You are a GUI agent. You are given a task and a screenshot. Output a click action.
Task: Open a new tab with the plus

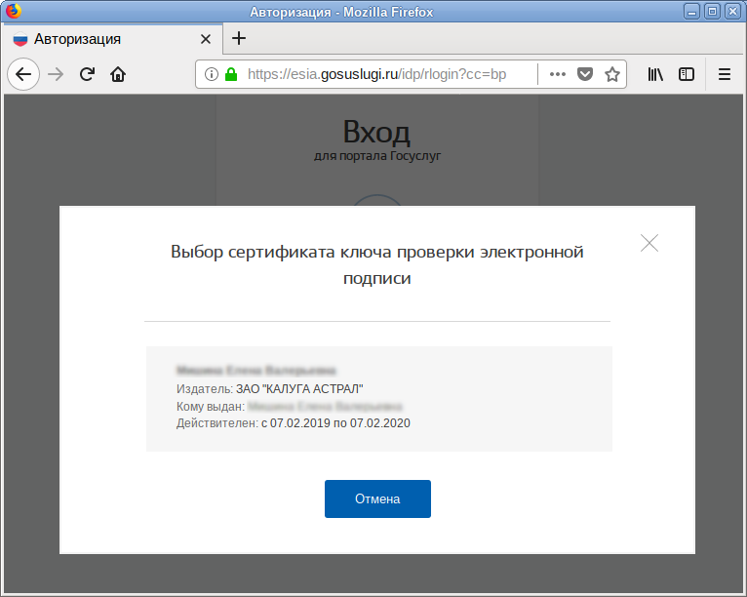point(239,38)
